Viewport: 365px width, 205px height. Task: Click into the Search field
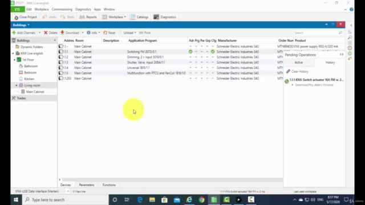click(315, 33)
